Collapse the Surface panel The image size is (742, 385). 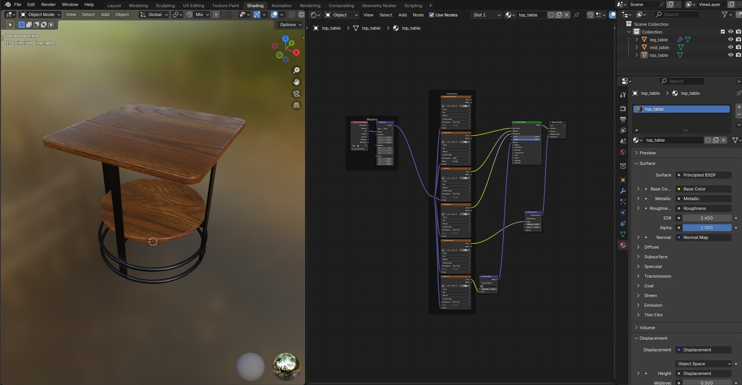tap(647, 163)
